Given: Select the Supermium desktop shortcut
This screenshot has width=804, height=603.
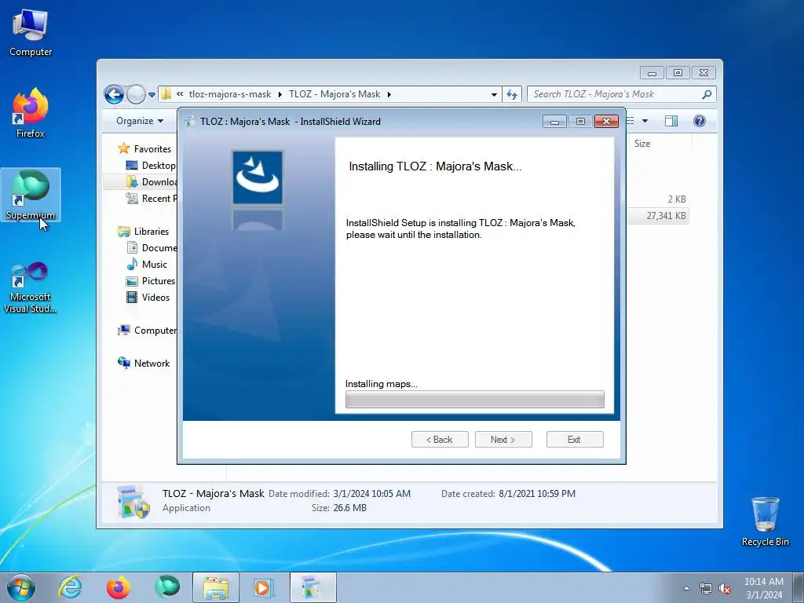Looking at the screenshot, I should [x=31, y=195].
